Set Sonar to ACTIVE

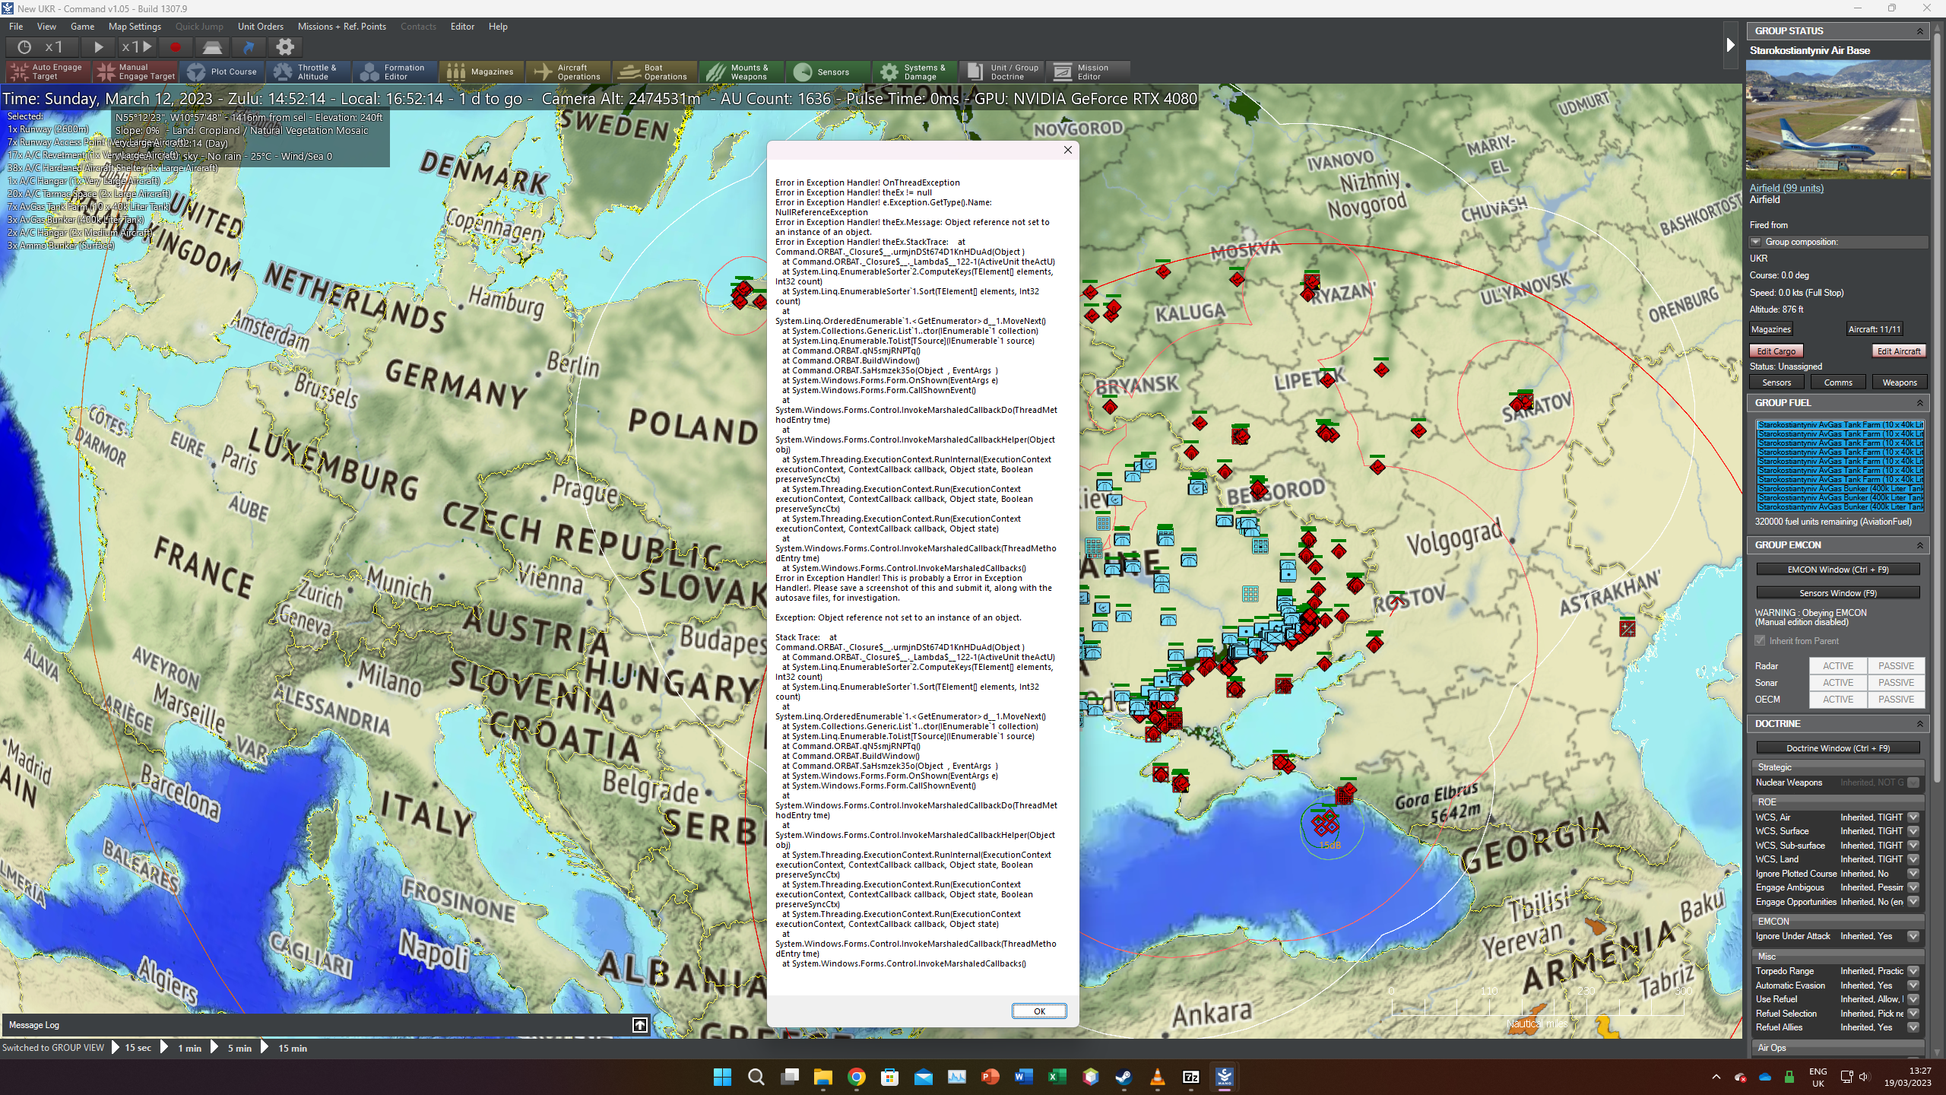point(1838,683)
